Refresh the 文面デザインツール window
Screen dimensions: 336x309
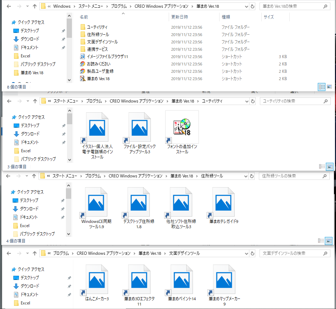tap(253, 253)
